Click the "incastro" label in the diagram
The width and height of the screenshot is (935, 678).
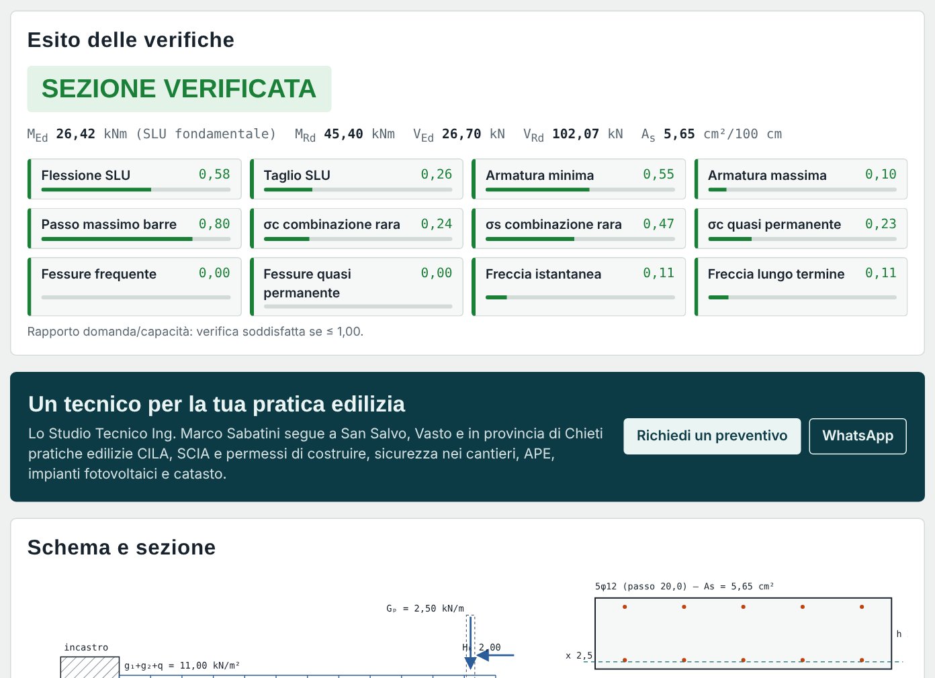[x=86, y=647]
